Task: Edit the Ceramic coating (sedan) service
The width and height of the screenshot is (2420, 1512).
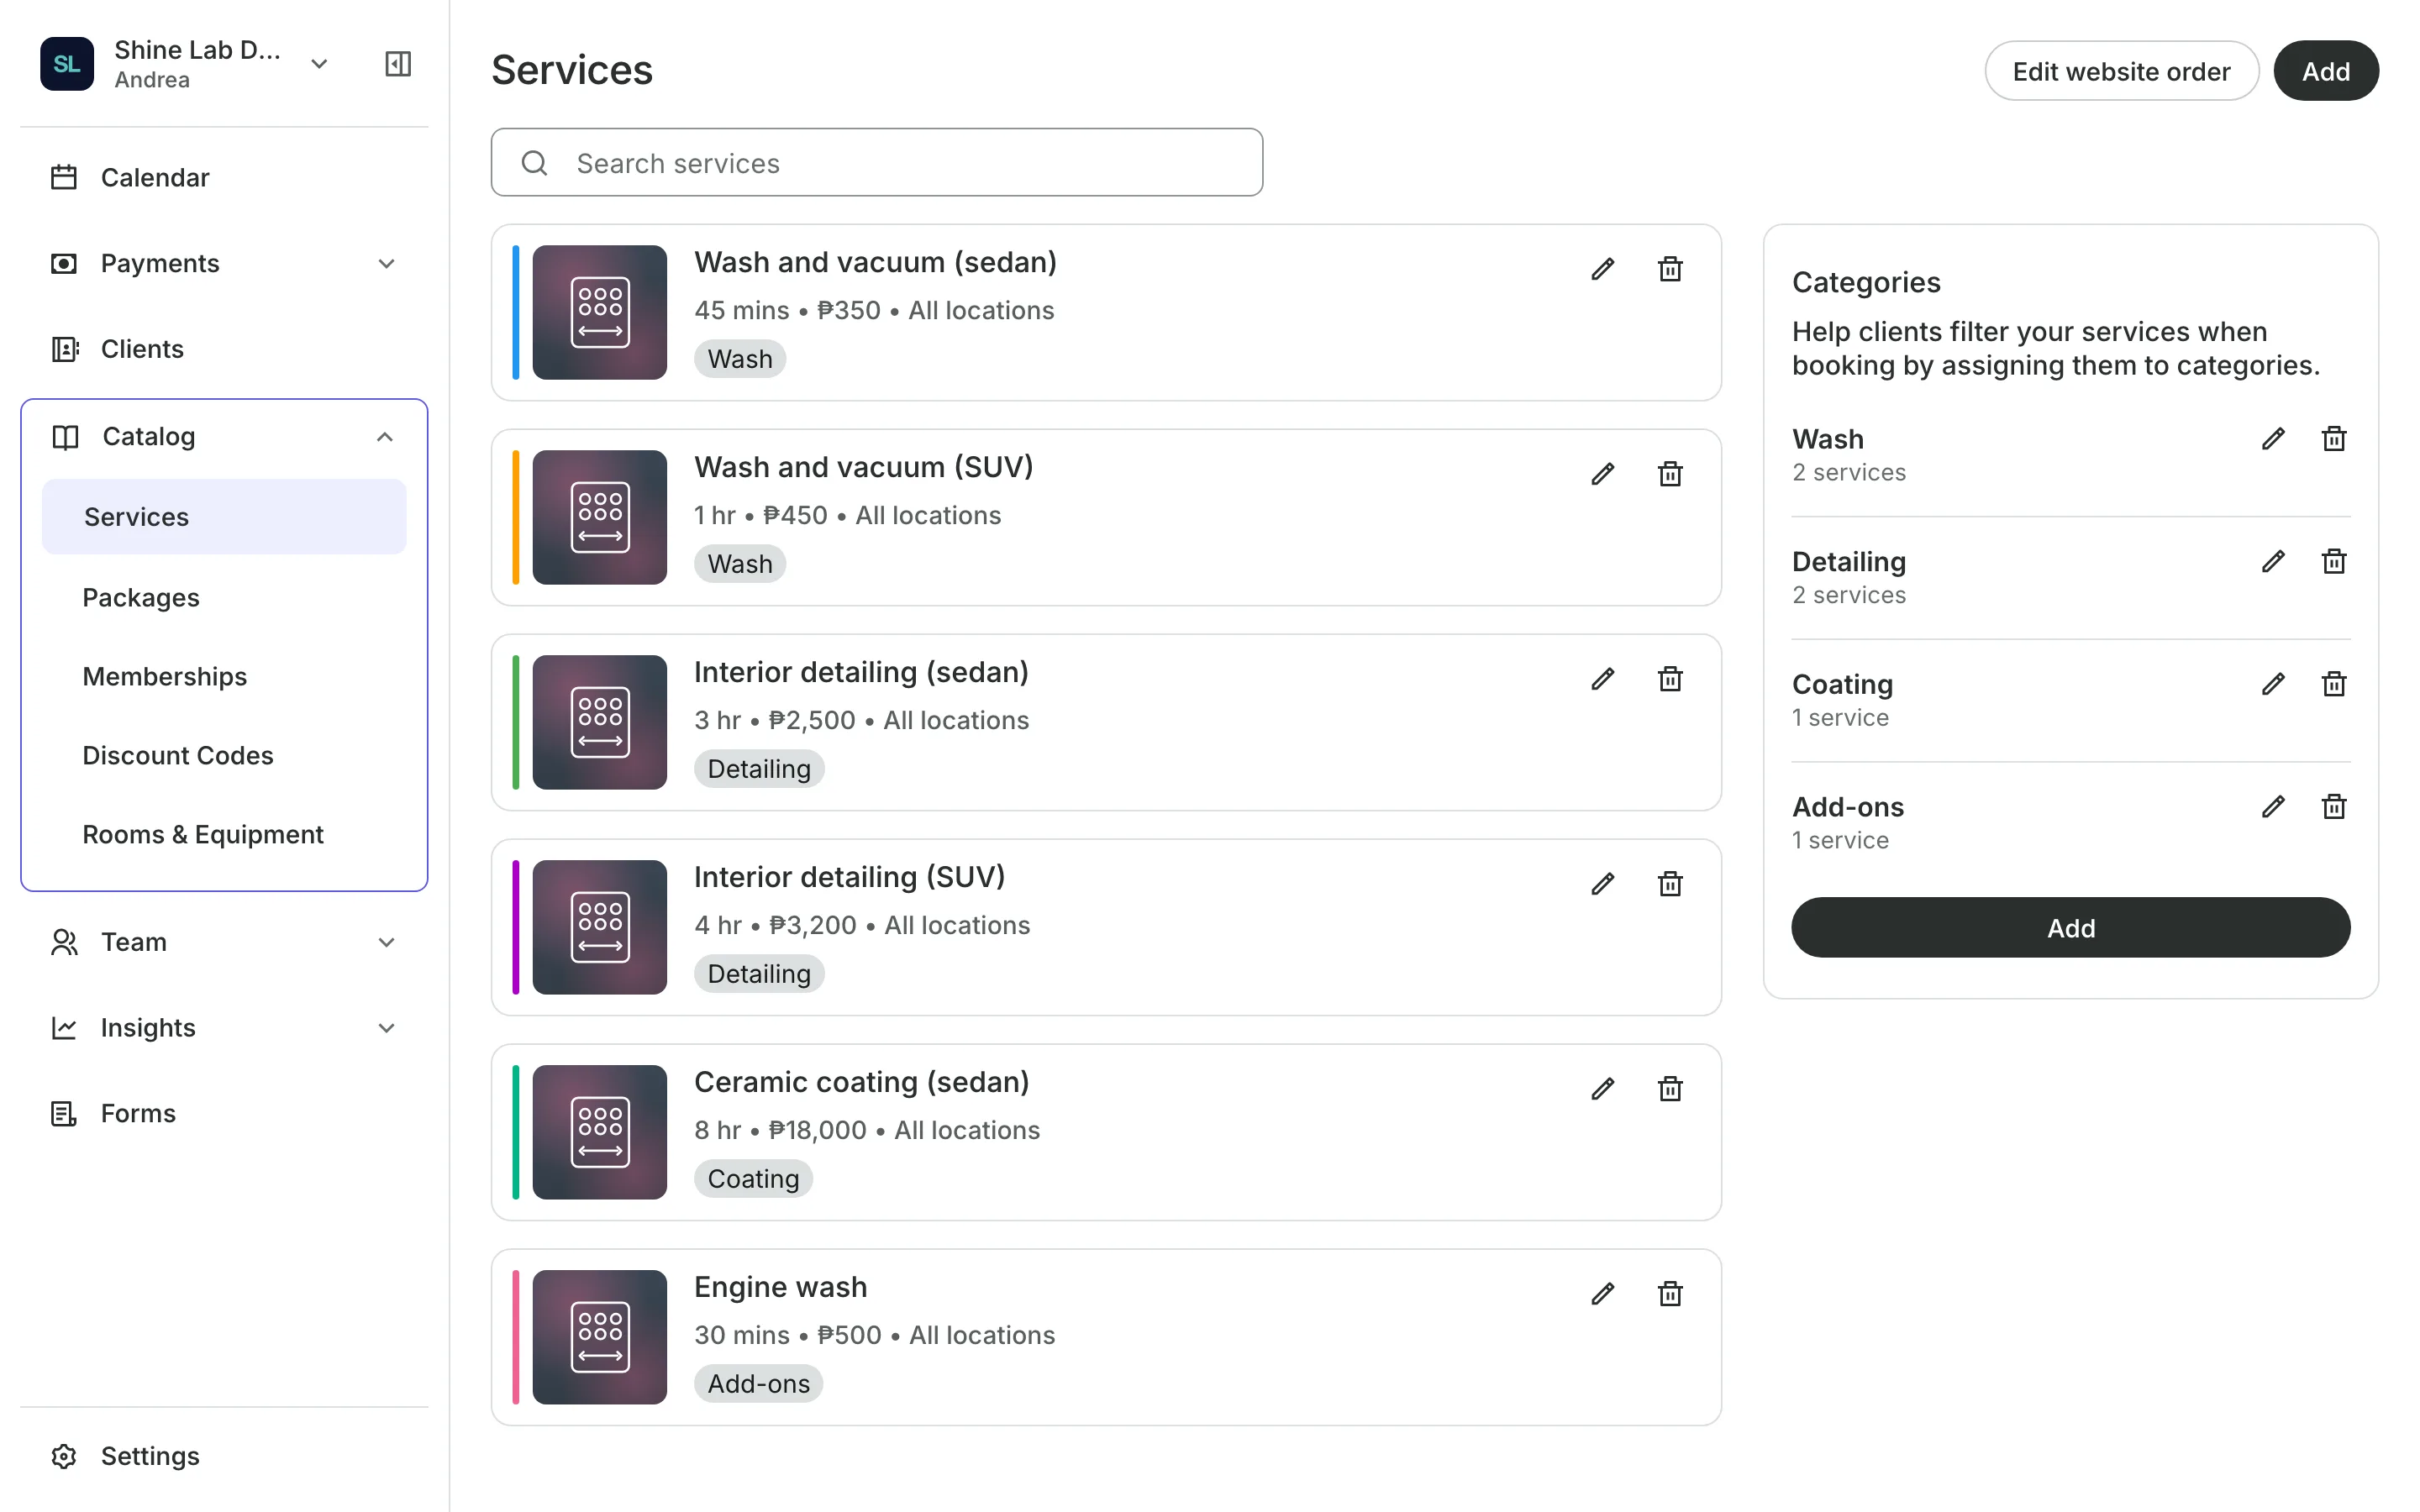Action: click(x=1602, y=1089)
